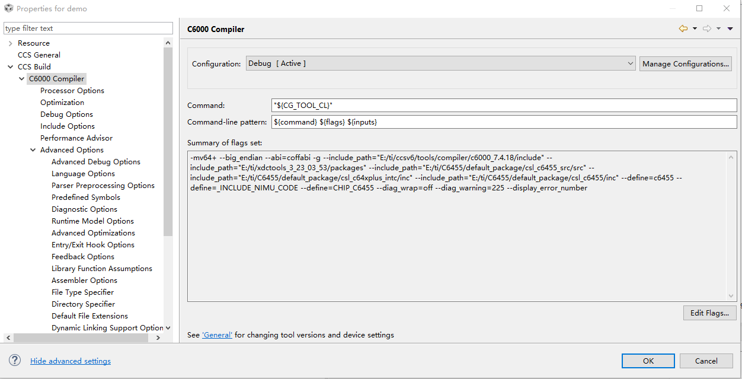Open the help question mark icon
Image resolution: width=742 pixels, height=379 pixels.
coord(15,361)
